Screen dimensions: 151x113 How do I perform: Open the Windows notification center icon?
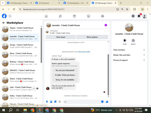pyautogui.click(x=146, y=110)
